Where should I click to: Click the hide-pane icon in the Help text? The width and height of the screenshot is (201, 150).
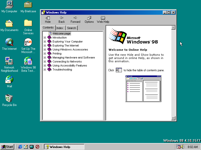tap(119, 70)
